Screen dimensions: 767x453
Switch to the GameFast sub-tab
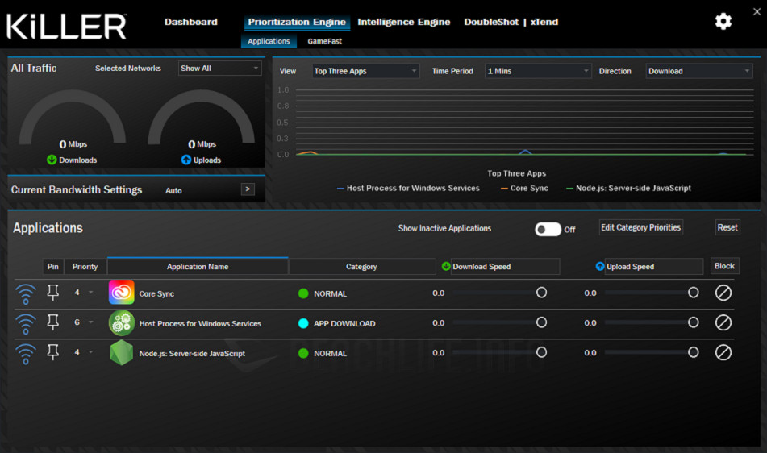pyautogui.click(x=324, y=41)
